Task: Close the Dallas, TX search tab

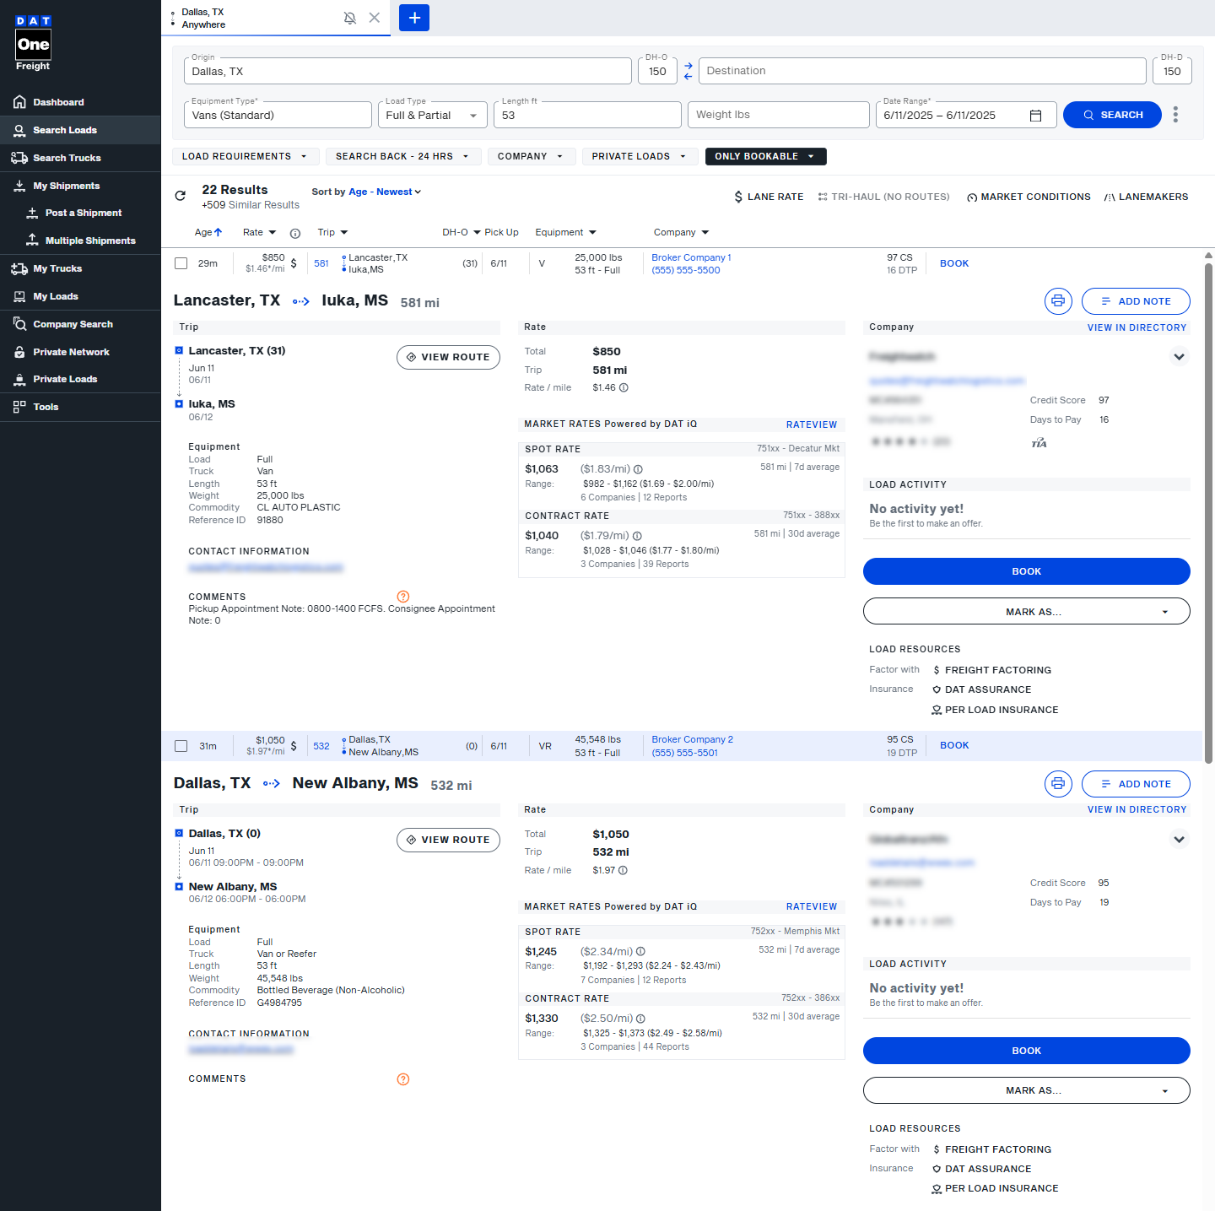Action: (x=375, y=18)
